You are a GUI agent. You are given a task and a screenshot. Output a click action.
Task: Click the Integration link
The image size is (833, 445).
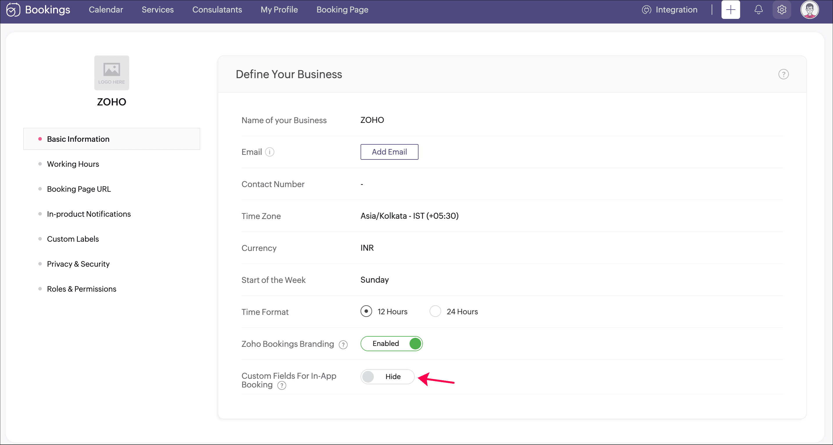click(676, 10)
